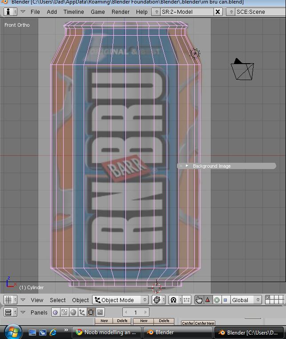
Task: Open the Help menu
Action: pyautogui.click(x=142, y=12)
